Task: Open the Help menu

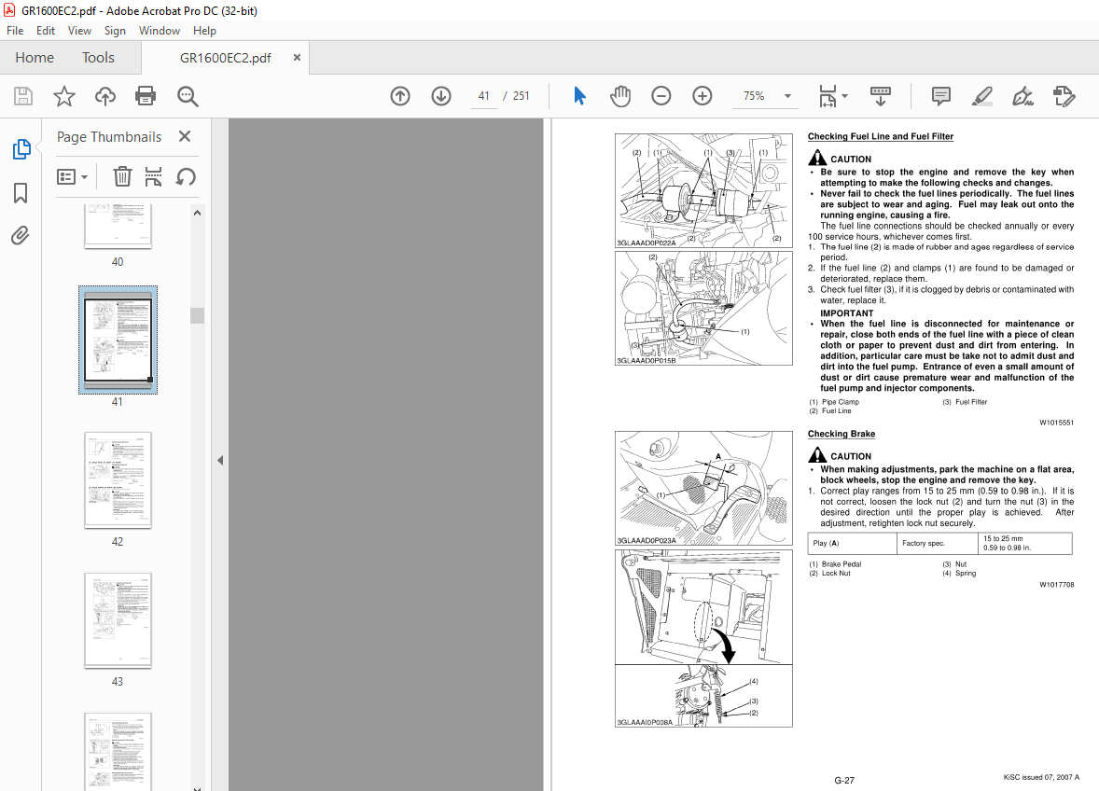Action: point(204,31)
